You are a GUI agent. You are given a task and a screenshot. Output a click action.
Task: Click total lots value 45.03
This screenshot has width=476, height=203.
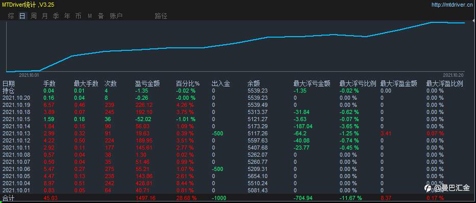coord(51,198)
